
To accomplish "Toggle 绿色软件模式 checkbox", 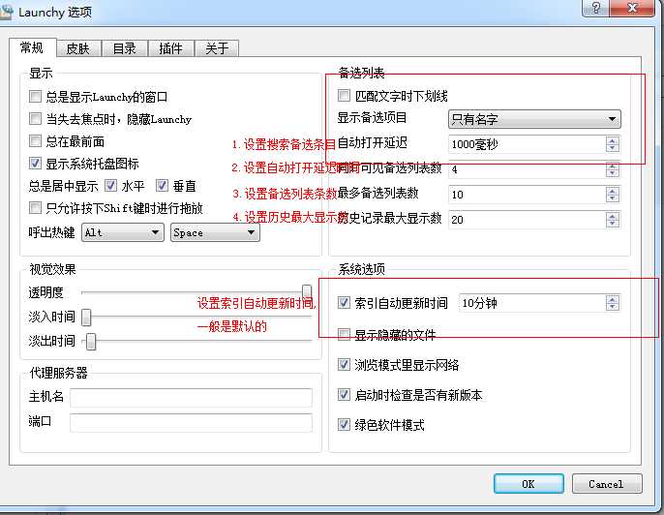I will (x=344, y=424).
